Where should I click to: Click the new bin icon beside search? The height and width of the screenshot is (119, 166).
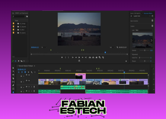27,16
